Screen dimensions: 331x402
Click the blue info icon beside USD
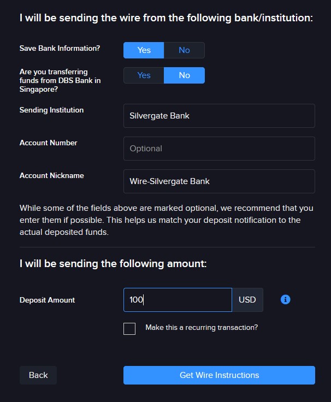(285, 299)
